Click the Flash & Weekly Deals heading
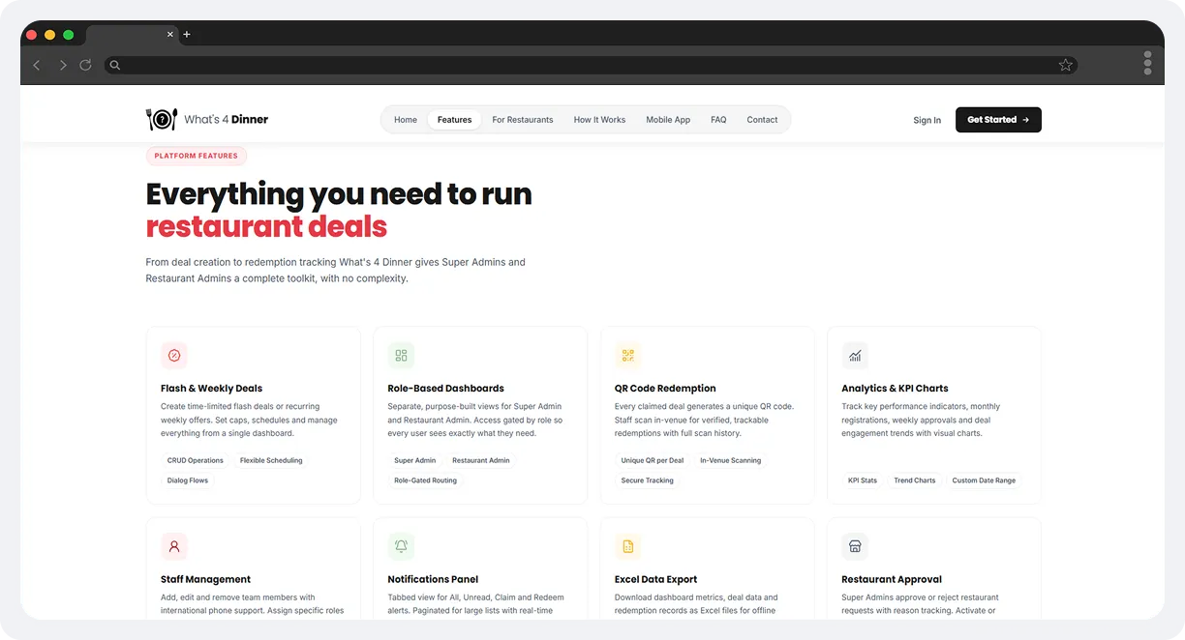Screen dimensions: 1185x640 (x=211, y=389)
